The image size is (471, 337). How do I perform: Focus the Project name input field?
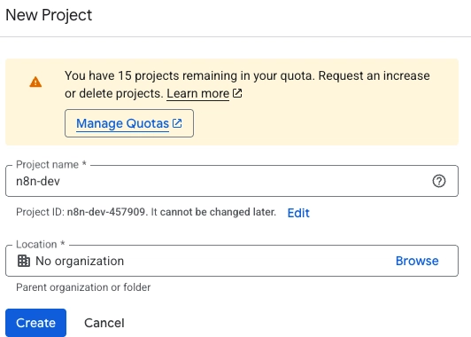[x=232, y=181]
